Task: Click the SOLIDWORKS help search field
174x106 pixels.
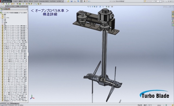Action: tap(152, 1)
